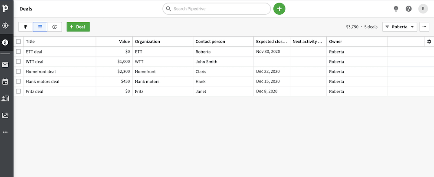This screenshot has width=434, height=177.
Task: Sort by Organization column header
Action: point(163,42)
